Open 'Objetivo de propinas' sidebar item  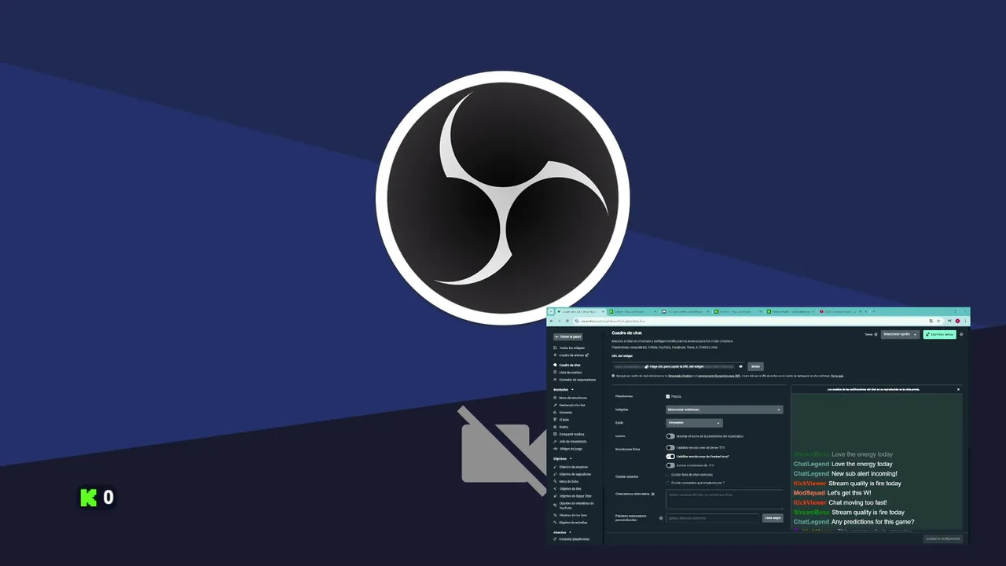(571, 467)
